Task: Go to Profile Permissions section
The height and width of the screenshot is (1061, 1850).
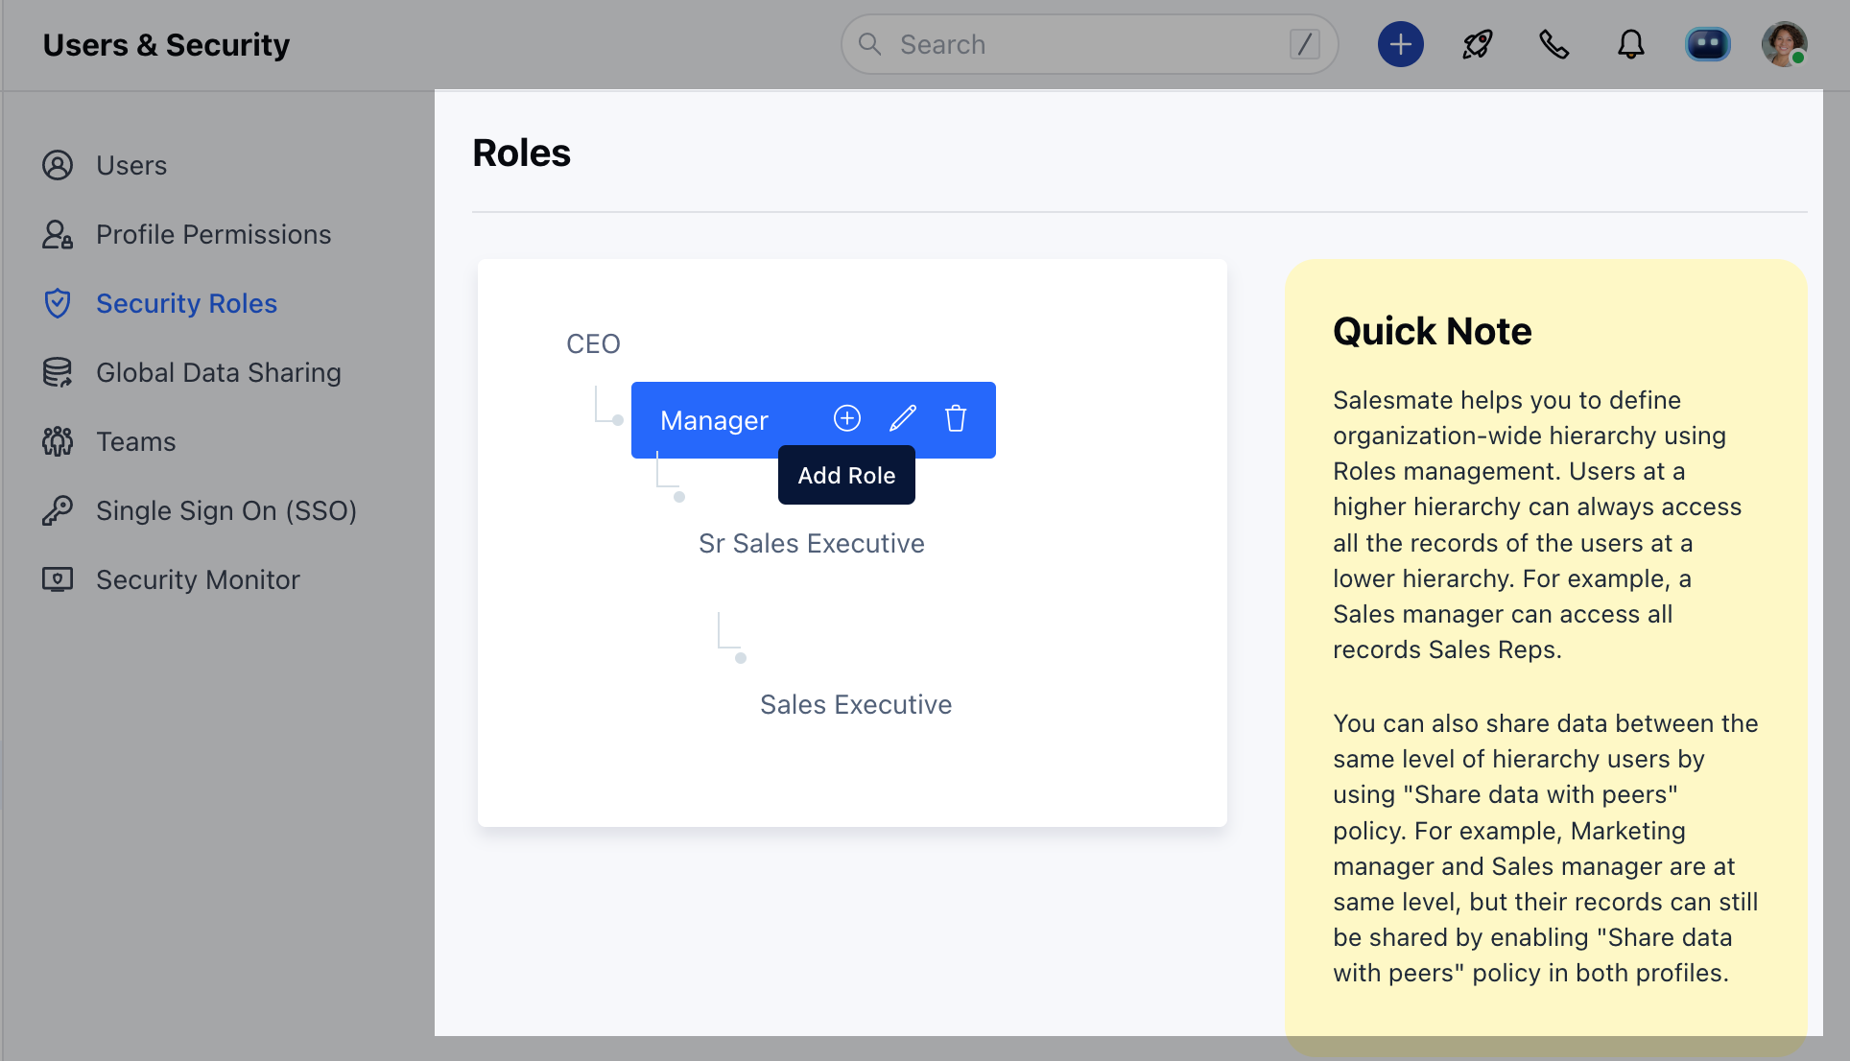Action: pyautogui.click(x=213, y=234)
